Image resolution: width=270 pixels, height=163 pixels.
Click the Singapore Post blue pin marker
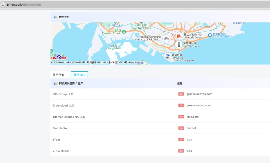click(210, 35)
